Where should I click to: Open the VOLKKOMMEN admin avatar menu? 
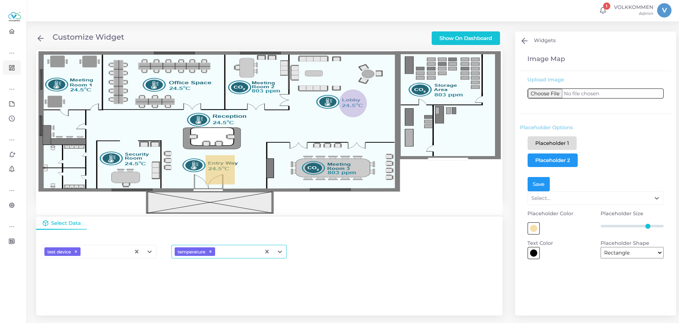[664, 10]
